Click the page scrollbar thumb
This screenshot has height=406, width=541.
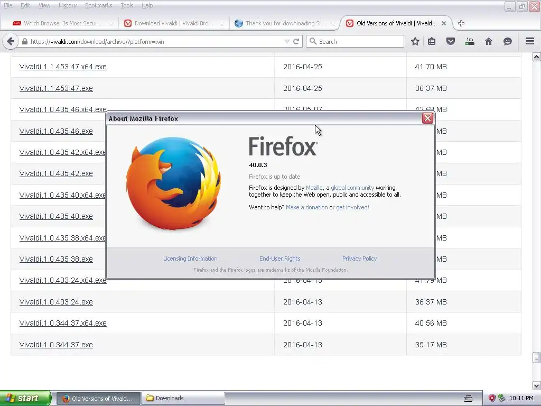pos(537,358)
